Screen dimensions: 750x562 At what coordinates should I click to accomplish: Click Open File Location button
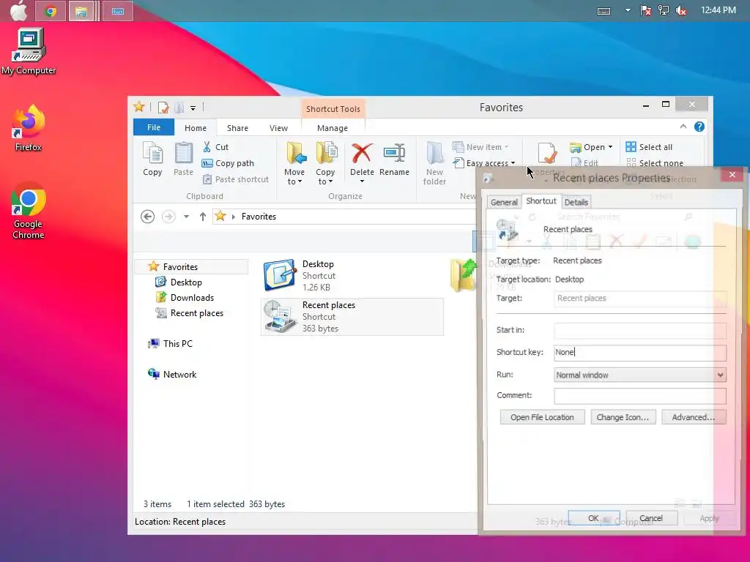pyautogui.click(x=543, y=417)
